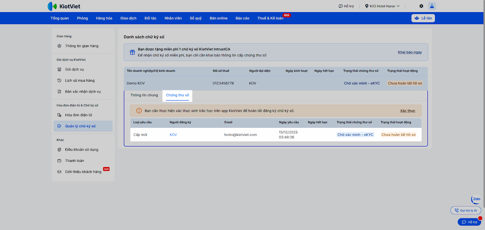Open the Tổng quan menu
The height and width of the screenshot is (230, 485).
pos(60,18)
